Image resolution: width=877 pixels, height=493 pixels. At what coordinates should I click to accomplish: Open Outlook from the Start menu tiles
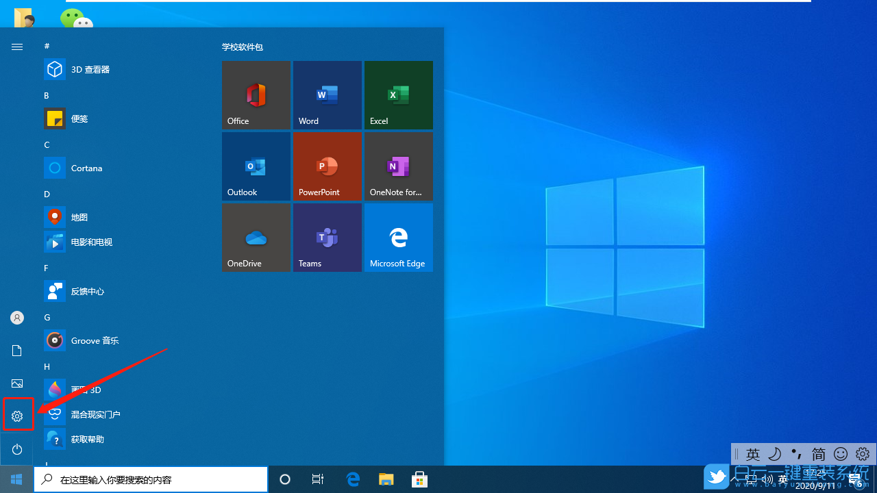[256, 166]
